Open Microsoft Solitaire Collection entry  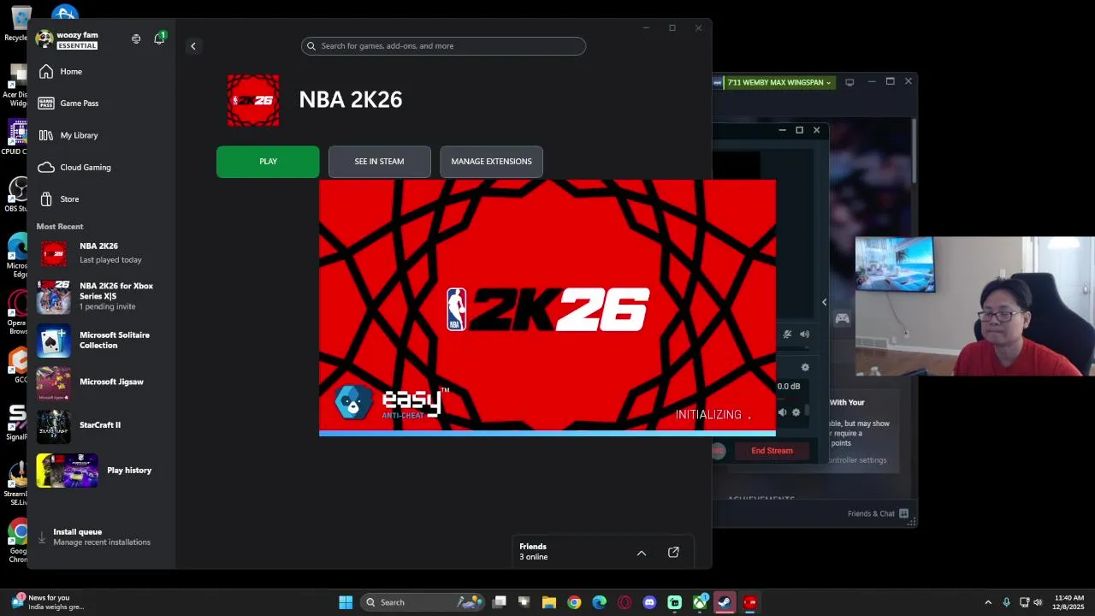click(x=101, y=341)
